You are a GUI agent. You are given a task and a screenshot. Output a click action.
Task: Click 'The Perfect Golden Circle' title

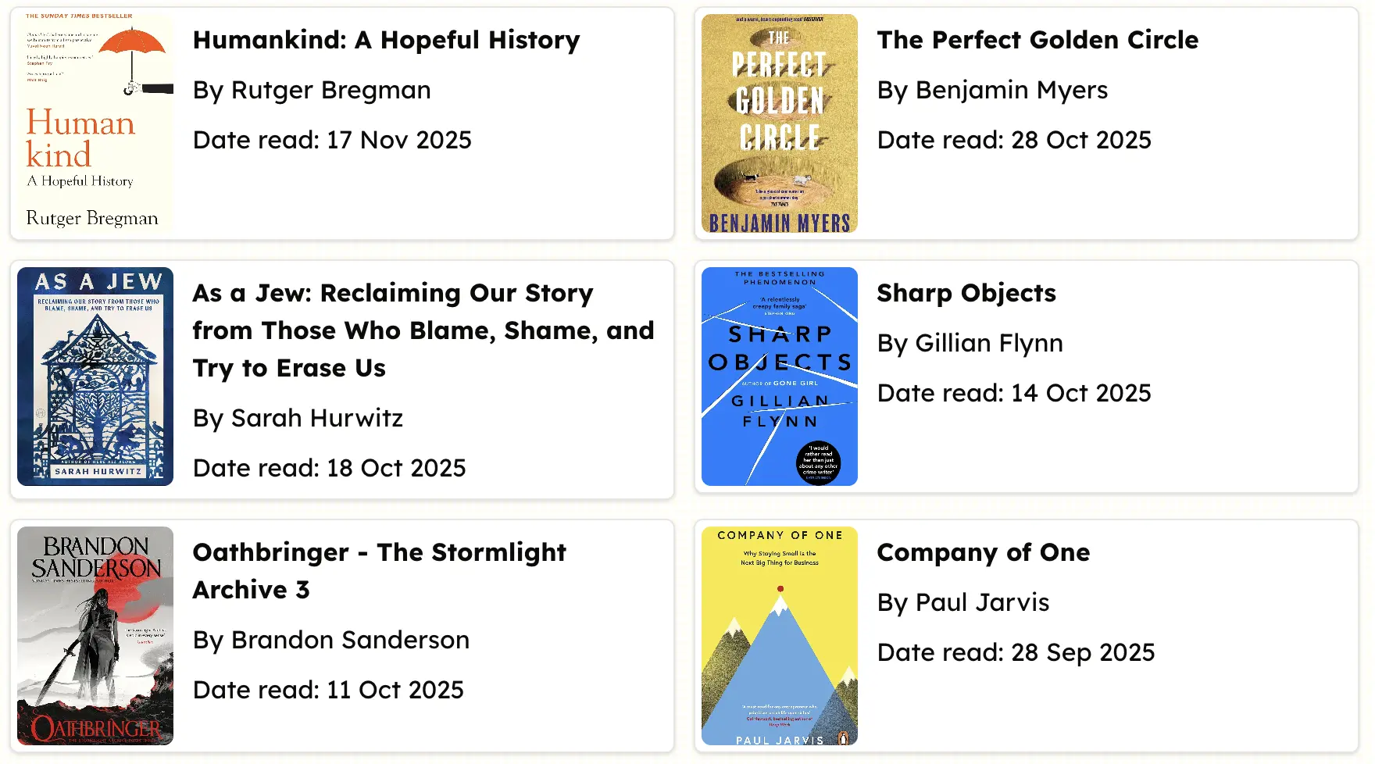point(1037,40)
